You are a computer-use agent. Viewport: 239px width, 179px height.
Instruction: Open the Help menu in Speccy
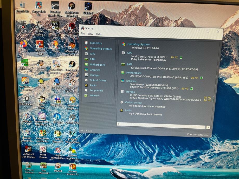[x=99, y=34]
